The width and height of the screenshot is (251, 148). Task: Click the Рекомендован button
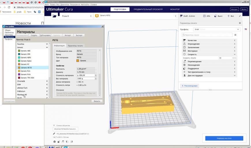click(190, 86)
